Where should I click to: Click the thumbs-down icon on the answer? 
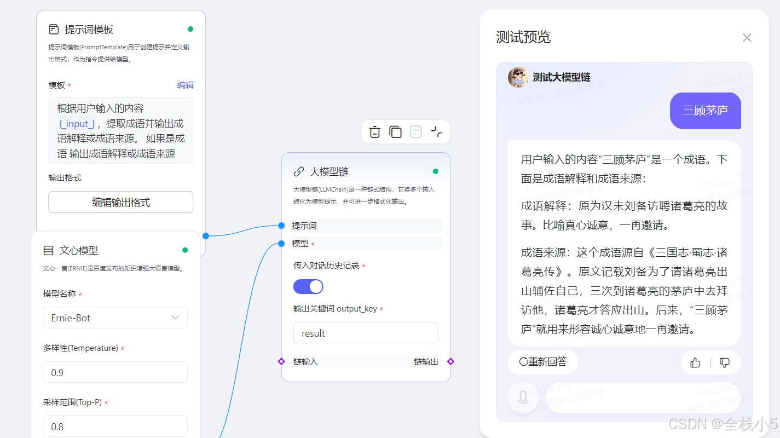tap(725, 362)
